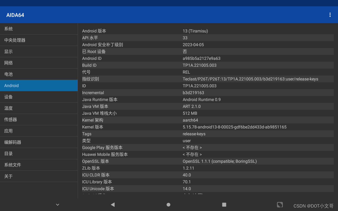Open the 关于 section
Screen dimensions: 338x211
pyautogui.click(x=39, y=176)
